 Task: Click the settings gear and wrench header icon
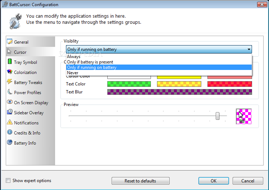15,22
